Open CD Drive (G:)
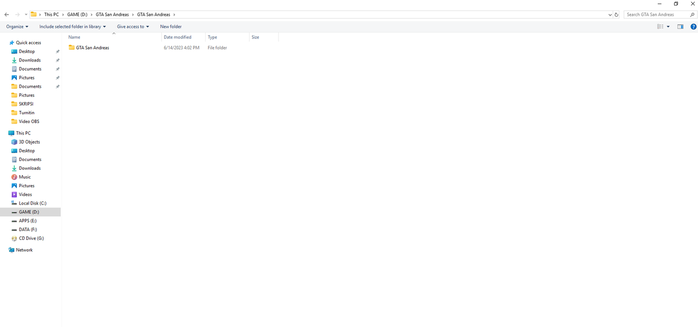 tap(31, 238)
